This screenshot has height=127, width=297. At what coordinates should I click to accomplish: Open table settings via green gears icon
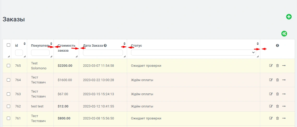coord(284,34)
